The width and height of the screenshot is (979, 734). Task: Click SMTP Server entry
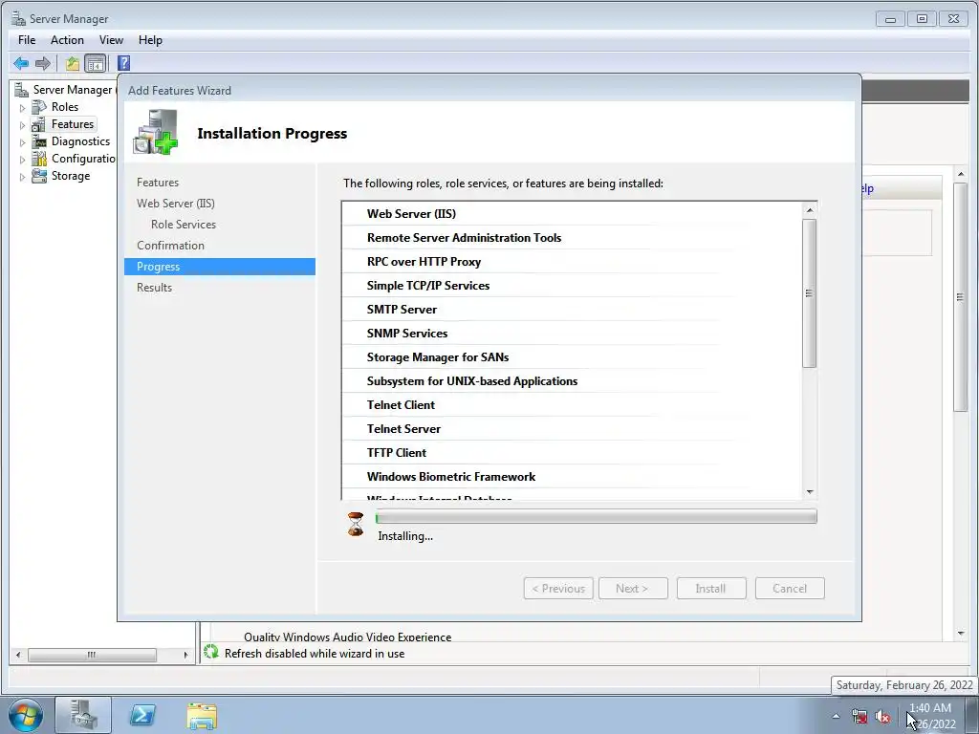(x=402, y=310)
